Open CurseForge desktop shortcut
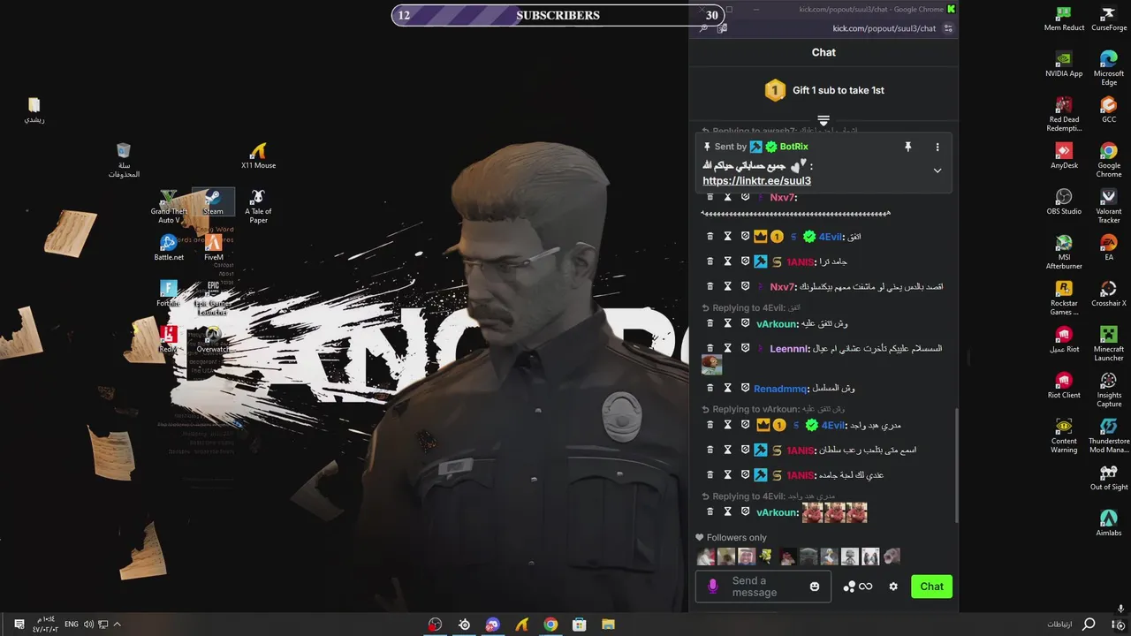Image resolution: width=1131 pixels, height=636 pixels. tap(1109, 19)
